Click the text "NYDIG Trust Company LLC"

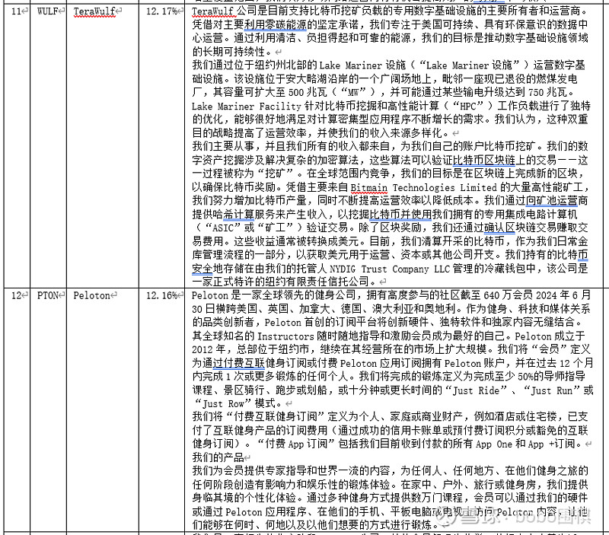(x=390, y=269)
